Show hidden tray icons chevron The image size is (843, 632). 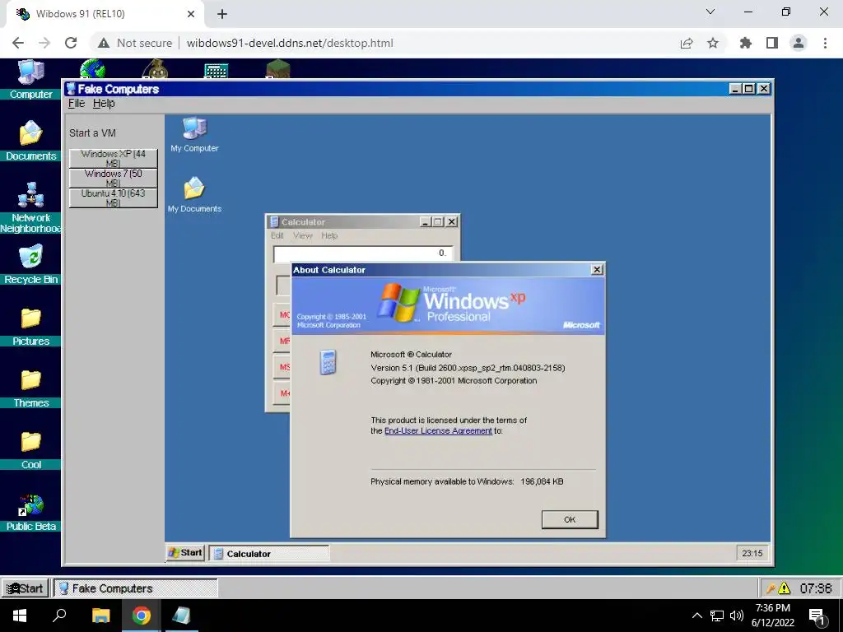pos(696,616)
